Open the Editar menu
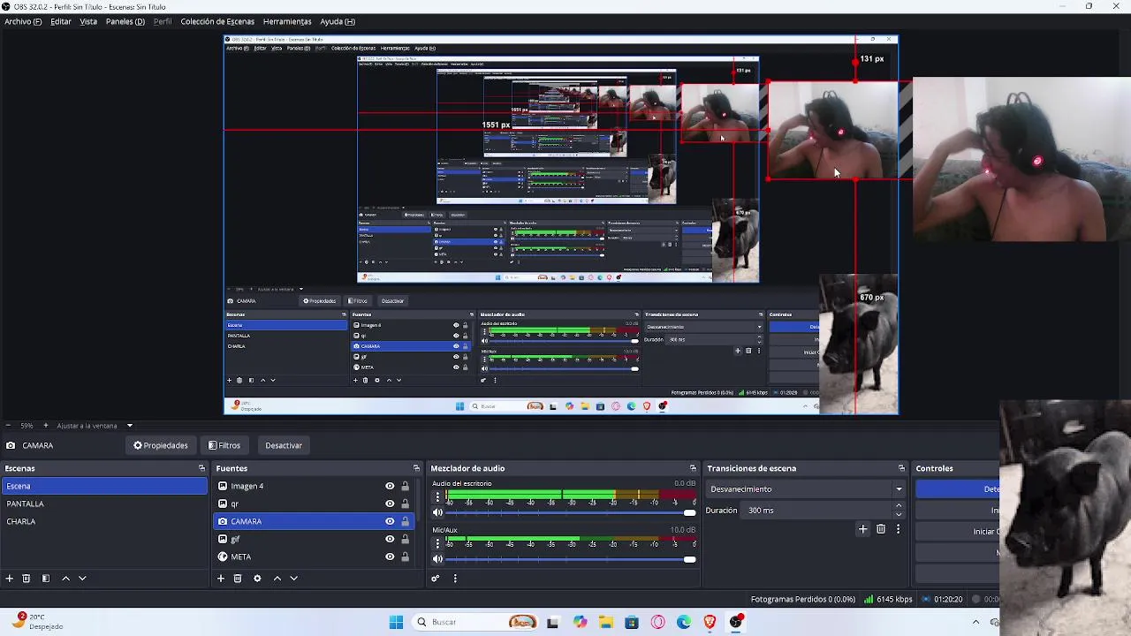Viewport: 1131px width, 636px height. tap(61, 21)
